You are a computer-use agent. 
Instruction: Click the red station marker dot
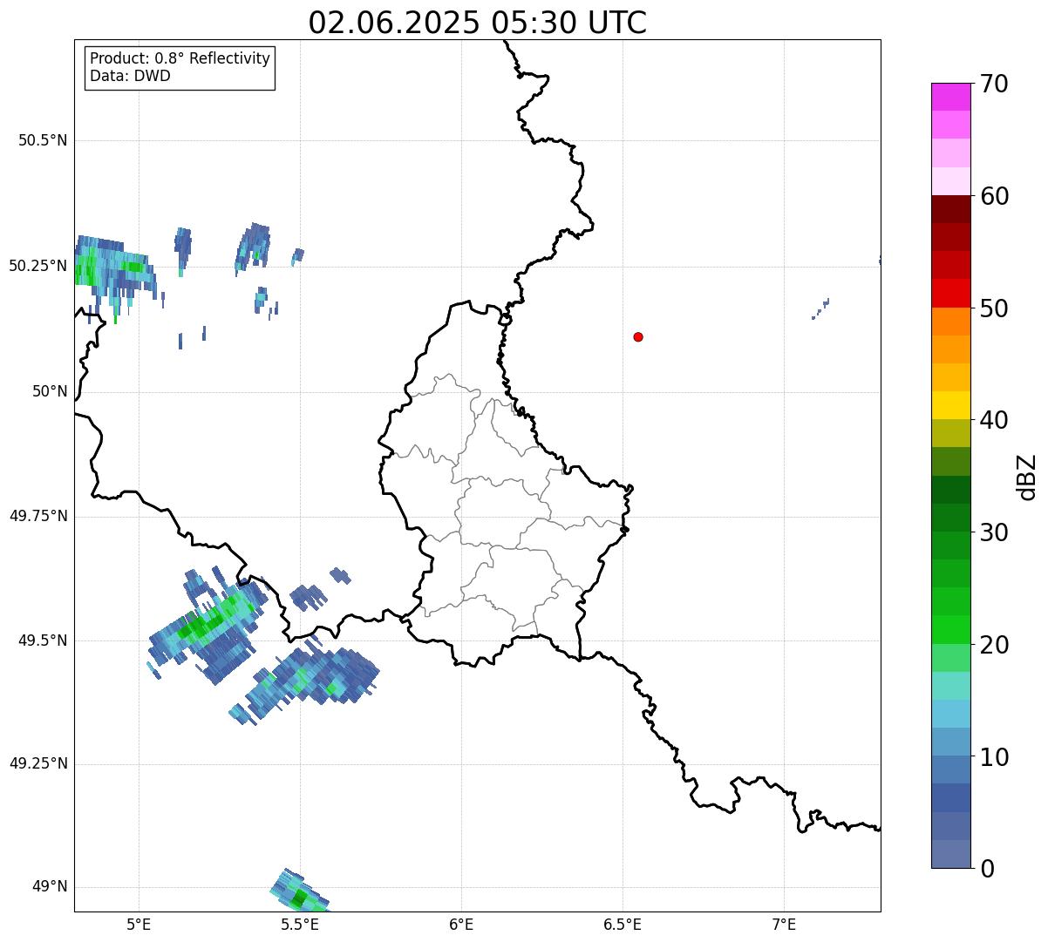[x=638, y=336]
